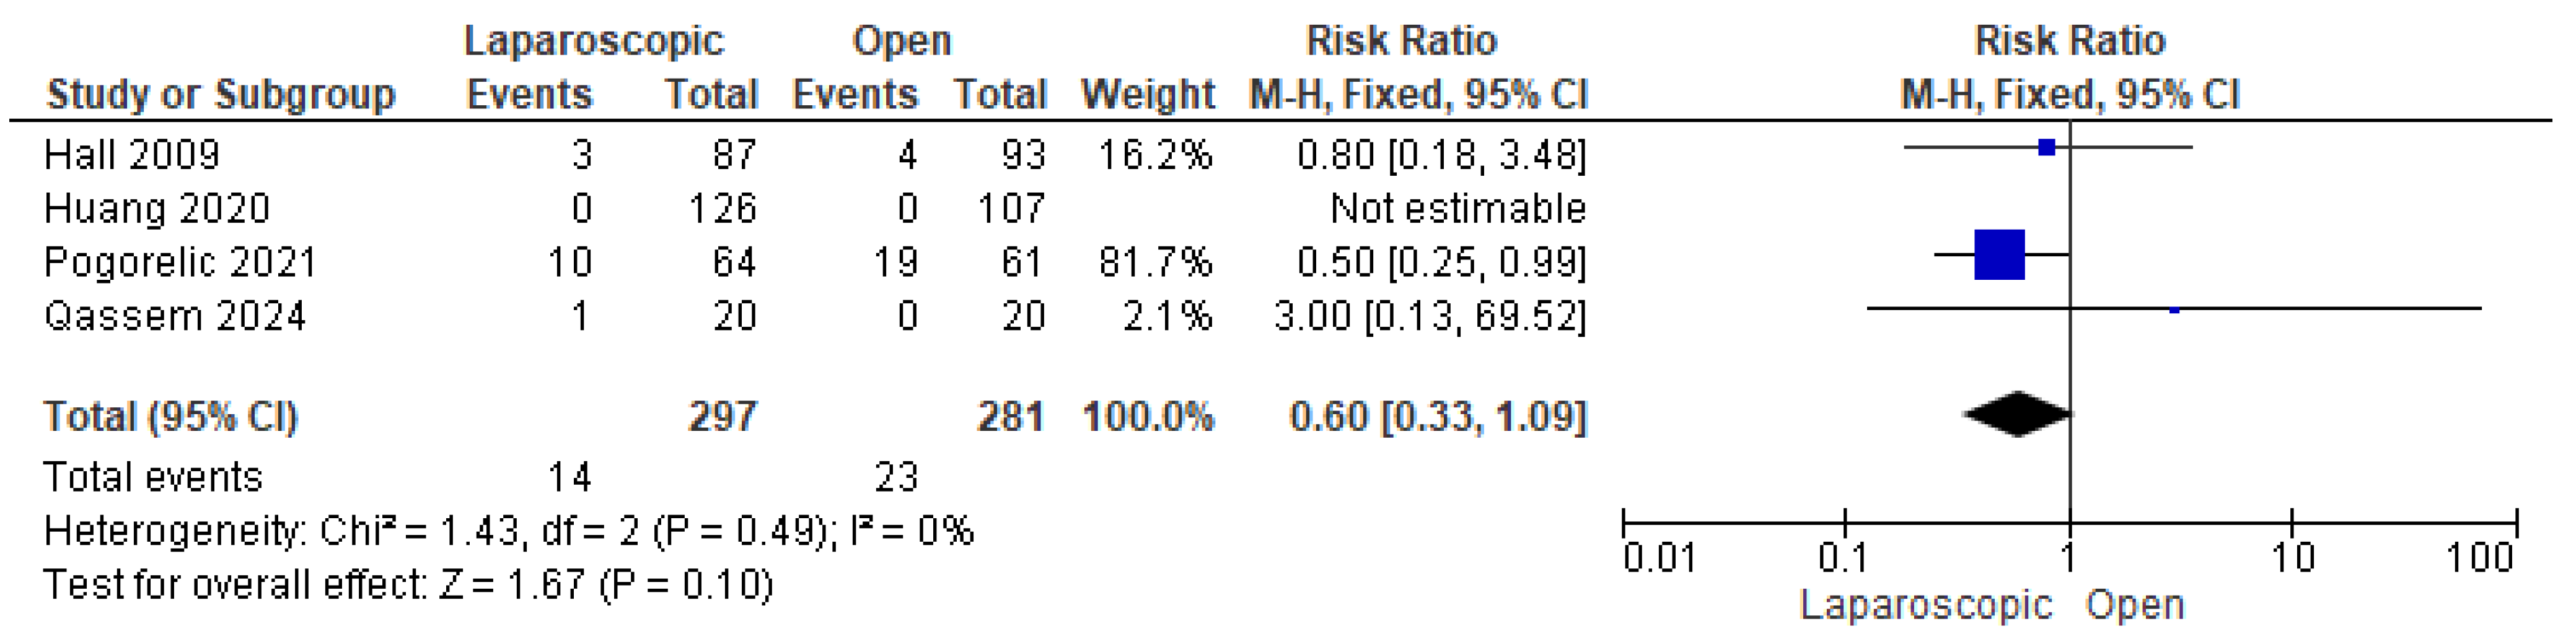Click the large blue square for Pogorelic 2021

coord(1999,254)
